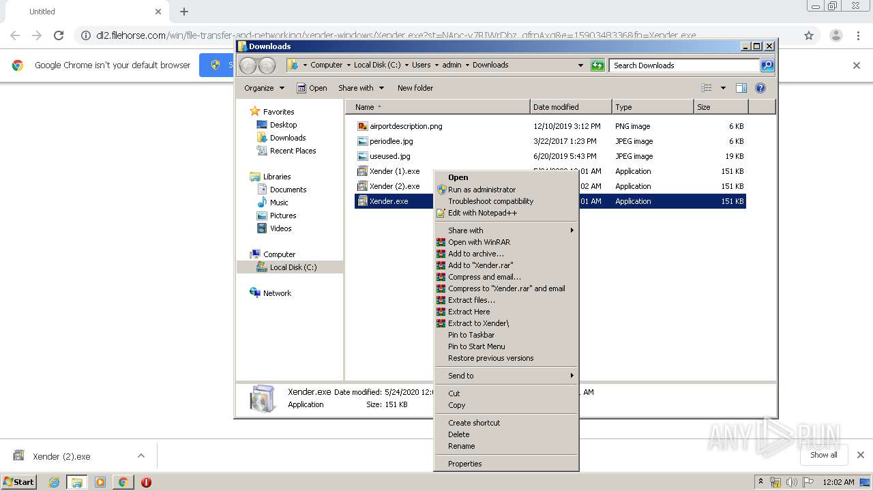Select Local Disk (C:) in navigation pane
The width and height of the screenshot is (873, 491).
[293, 267]
